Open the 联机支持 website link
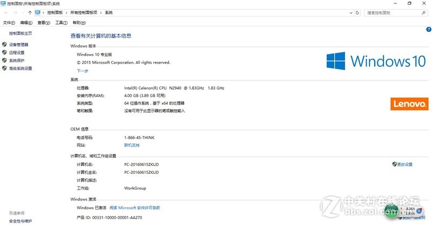 pos(132,145)
